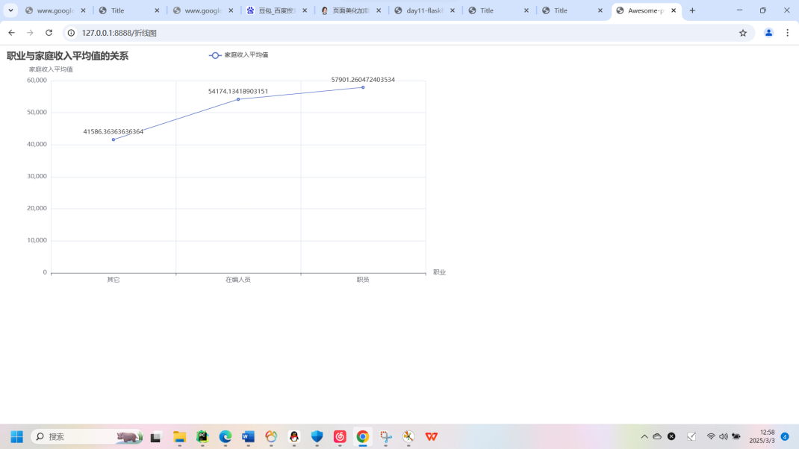This screenshot has height=449, width=799.
Task: Click the Chrome icon on taskbar
Action: pyautogui.click(x=363, y=437)
